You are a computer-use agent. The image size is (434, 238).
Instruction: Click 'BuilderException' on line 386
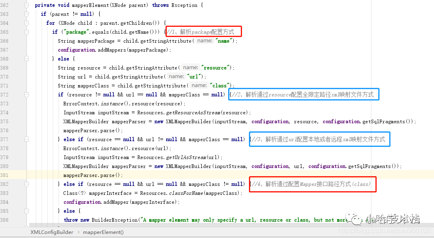(x=115, y=220)
